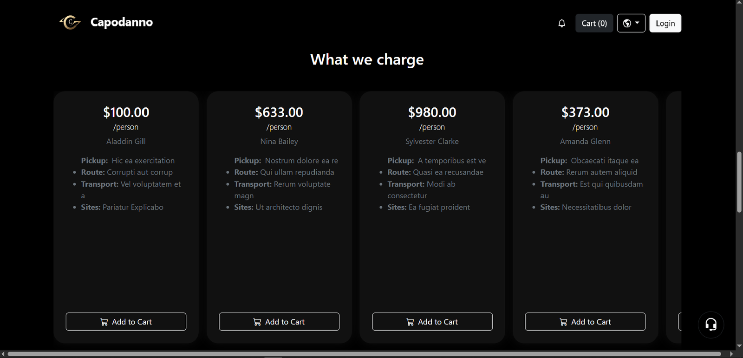Add the $980.00 tour to cart
The image size is (743, 358).
[x=432, y=322]
